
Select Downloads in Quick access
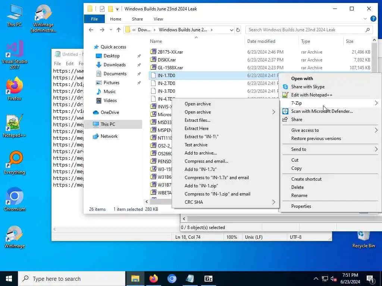115,65
